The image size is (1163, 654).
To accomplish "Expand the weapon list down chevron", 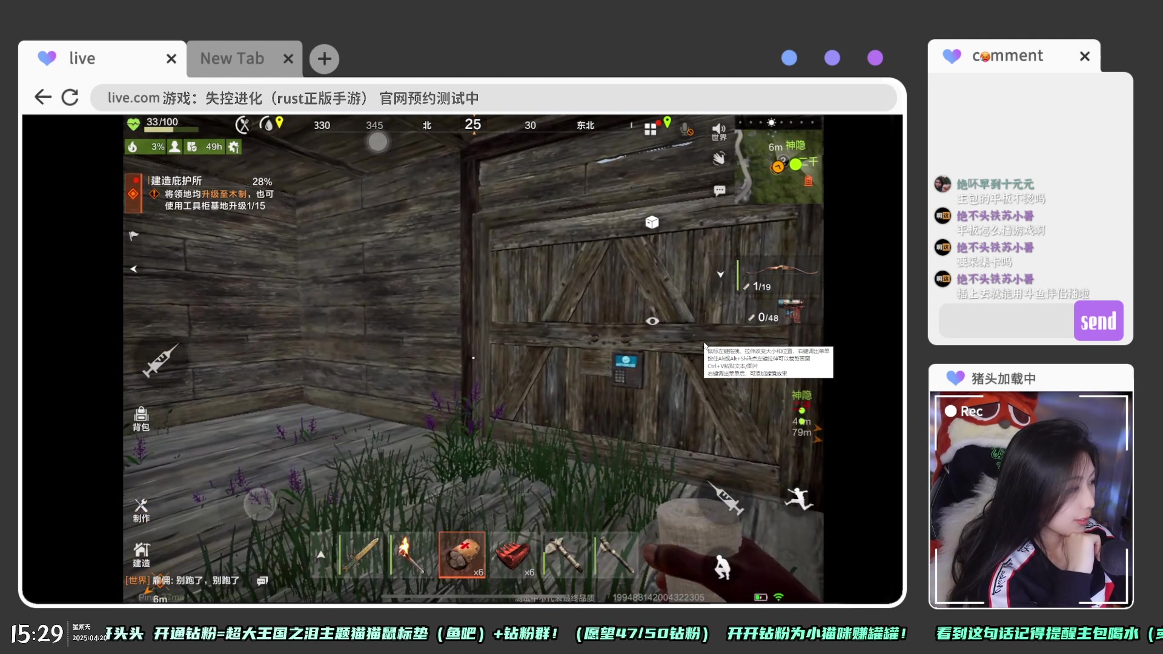I will (720, 274).
